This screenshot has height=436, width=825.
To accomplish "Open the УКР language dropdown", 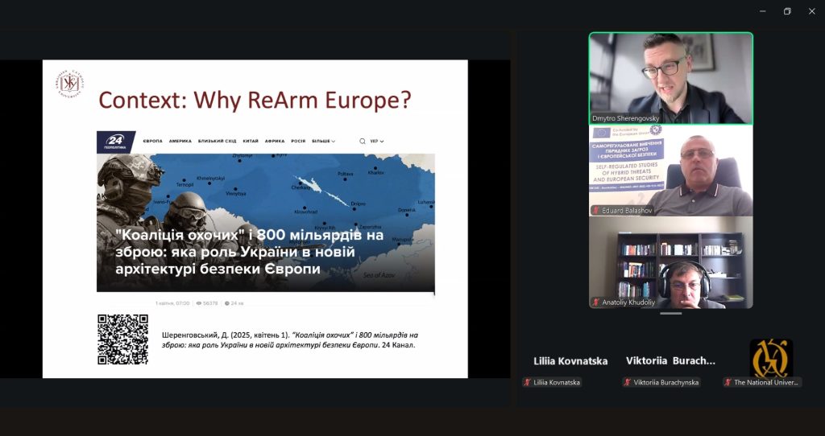I will point(376,141).
